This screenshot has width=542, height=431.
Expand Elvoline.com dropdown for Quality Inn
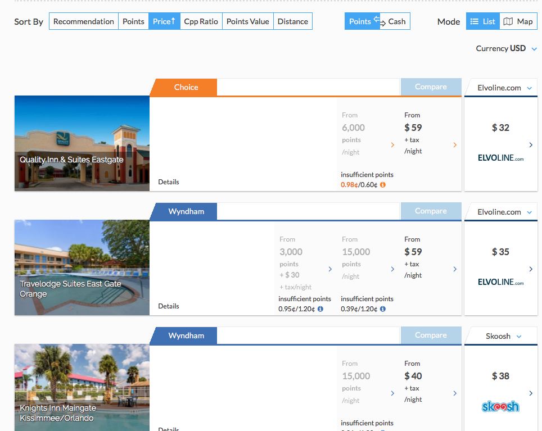(504, 88)
